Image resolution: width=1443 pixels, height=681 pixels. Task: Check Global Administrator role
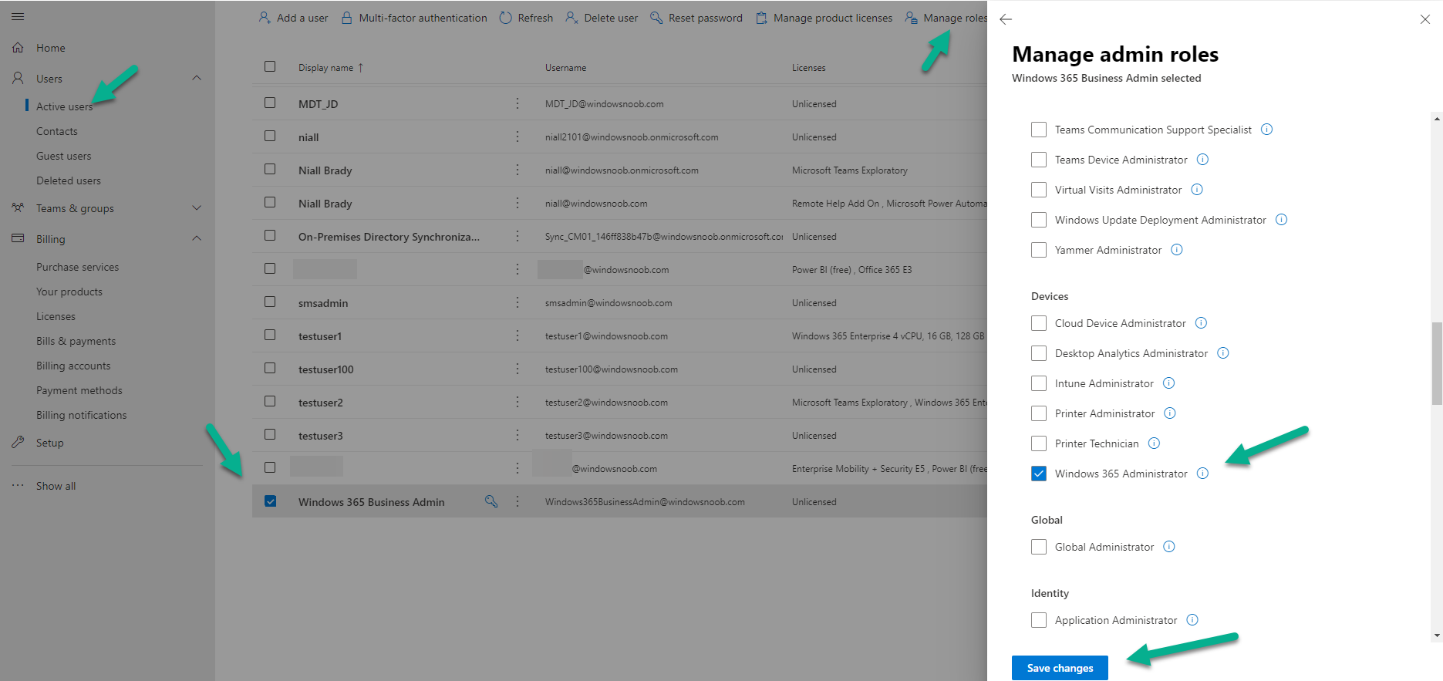(1039, 547)
